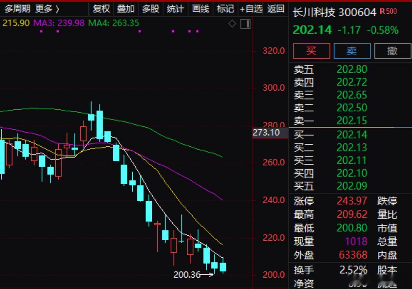Click the 320.0 price axis label

click(274, 50)
